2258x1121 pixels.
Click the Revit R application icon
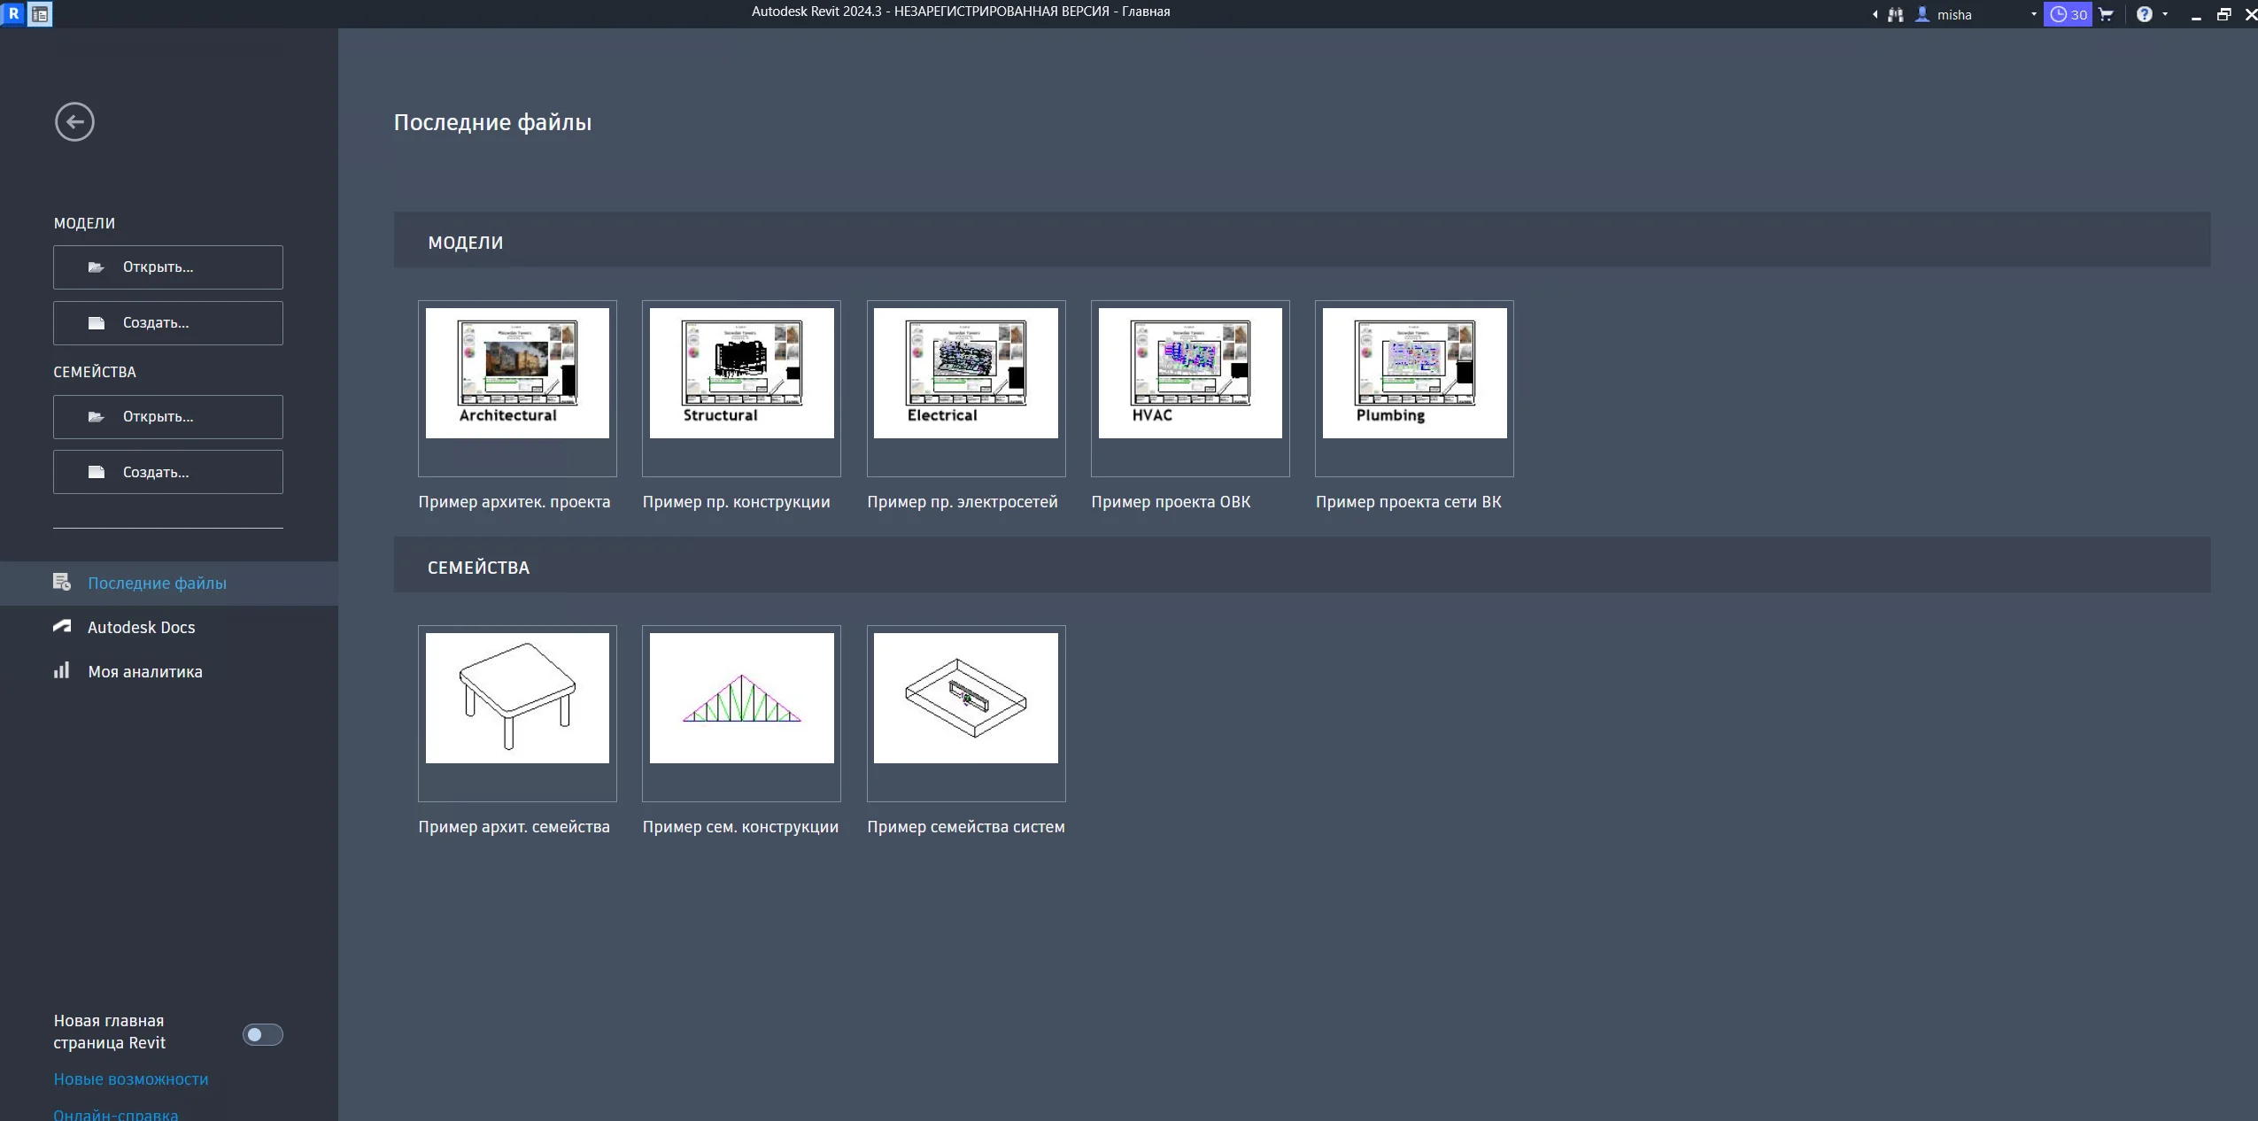[13, 14]
